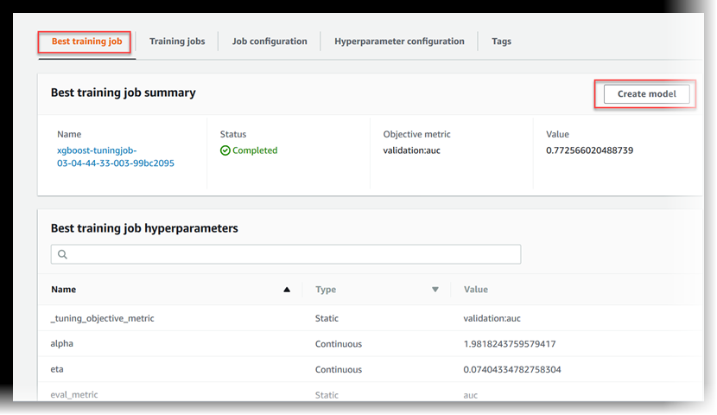This screenshot has height=415, width=717.
Task: Open the Job configuration tab
Action: (270, 41)
